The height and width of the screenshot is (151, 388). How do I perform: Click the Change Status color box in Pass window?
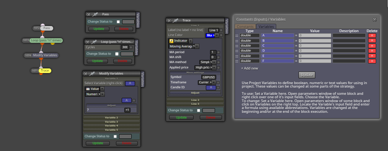click(x=128, y=22)
